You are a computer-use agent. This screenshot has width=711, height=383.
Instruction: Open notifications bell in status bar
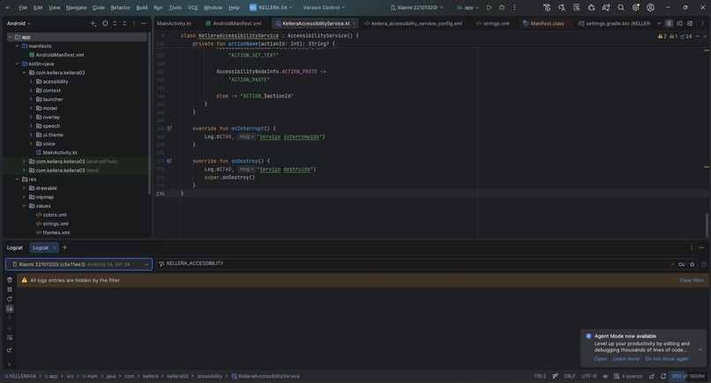coord(663,376)
